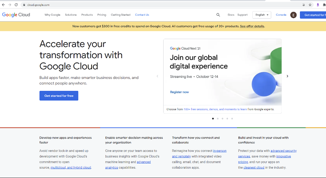This screenshot has height=178, width=326.
Task: Select the third carousel dot
Action: pos(222,118)
